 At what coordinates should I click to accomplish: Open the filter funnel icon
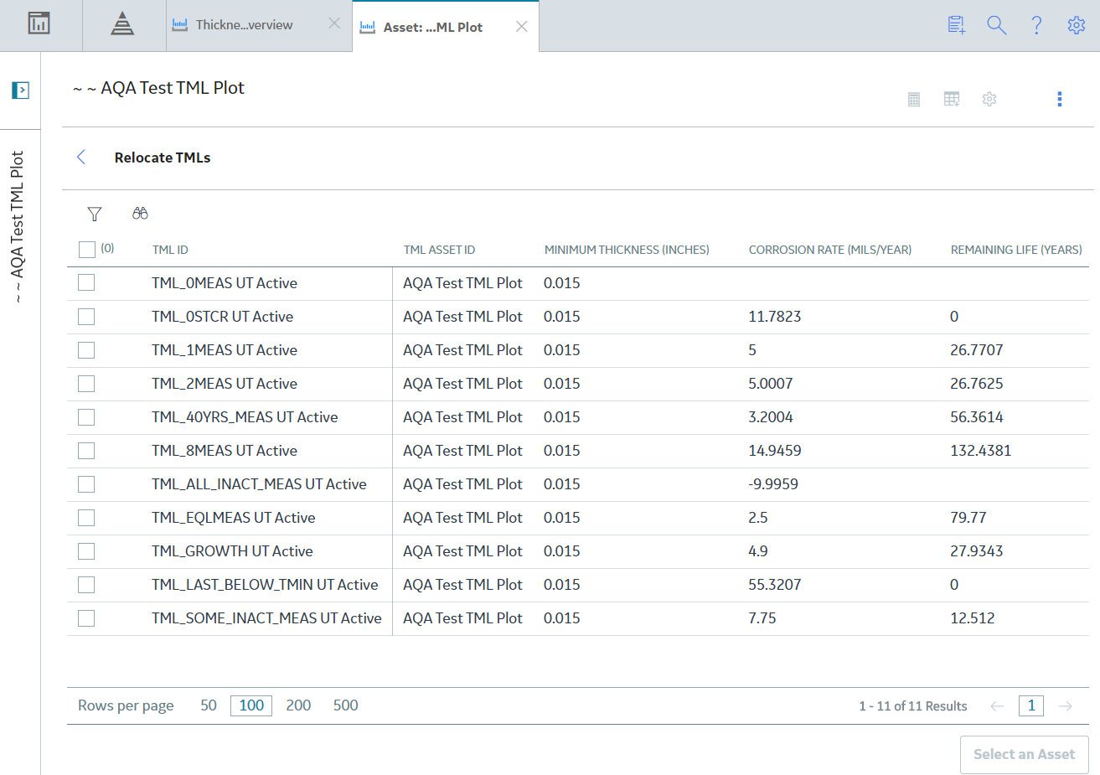pos(95,214)
